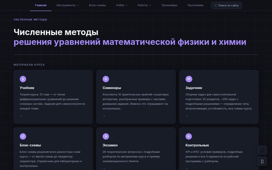The width and height of the screenshot is (272, 170).
Task: Click the № icon on Задачник card
Action: [189, 79]
